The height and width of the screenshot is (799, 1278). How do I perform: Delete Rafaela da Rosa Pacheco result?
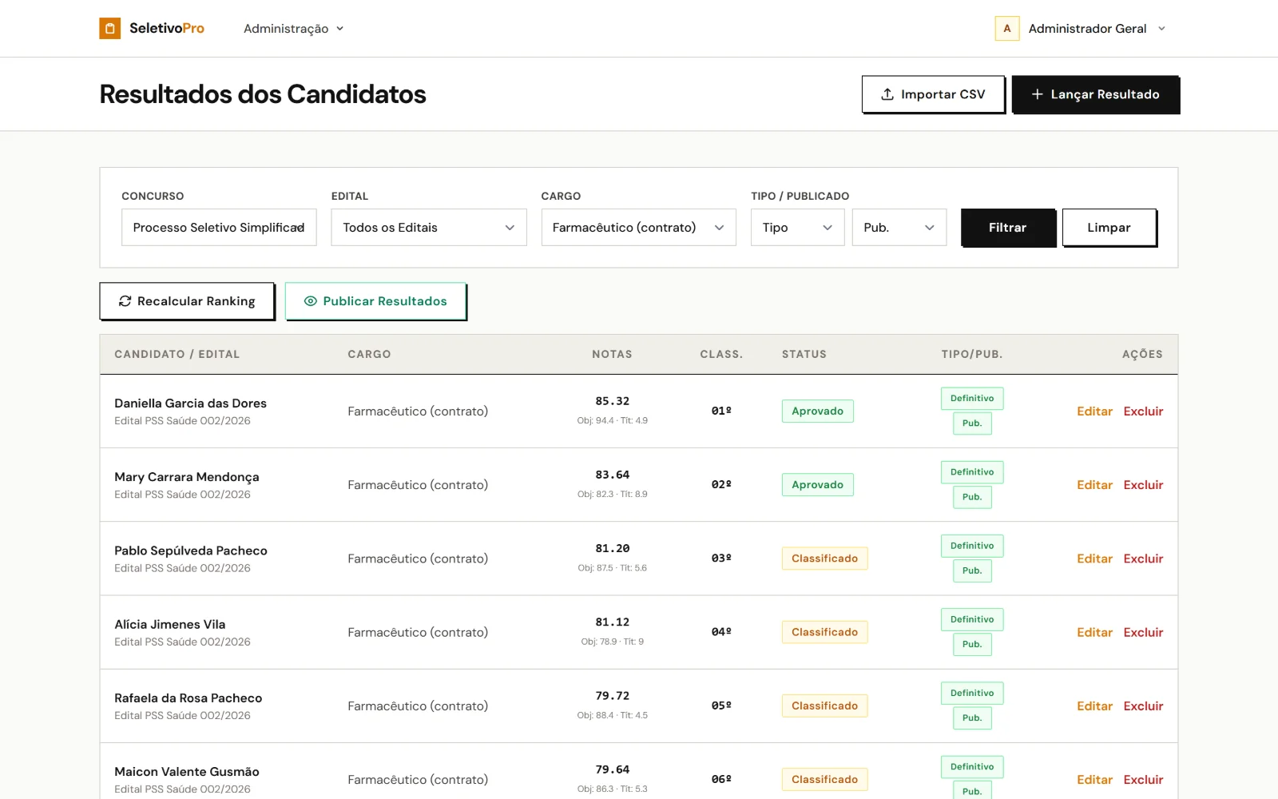1143,706
